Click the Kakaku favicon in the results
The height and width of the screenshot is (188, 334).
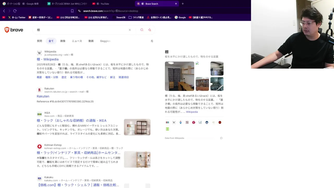(39, 179)
